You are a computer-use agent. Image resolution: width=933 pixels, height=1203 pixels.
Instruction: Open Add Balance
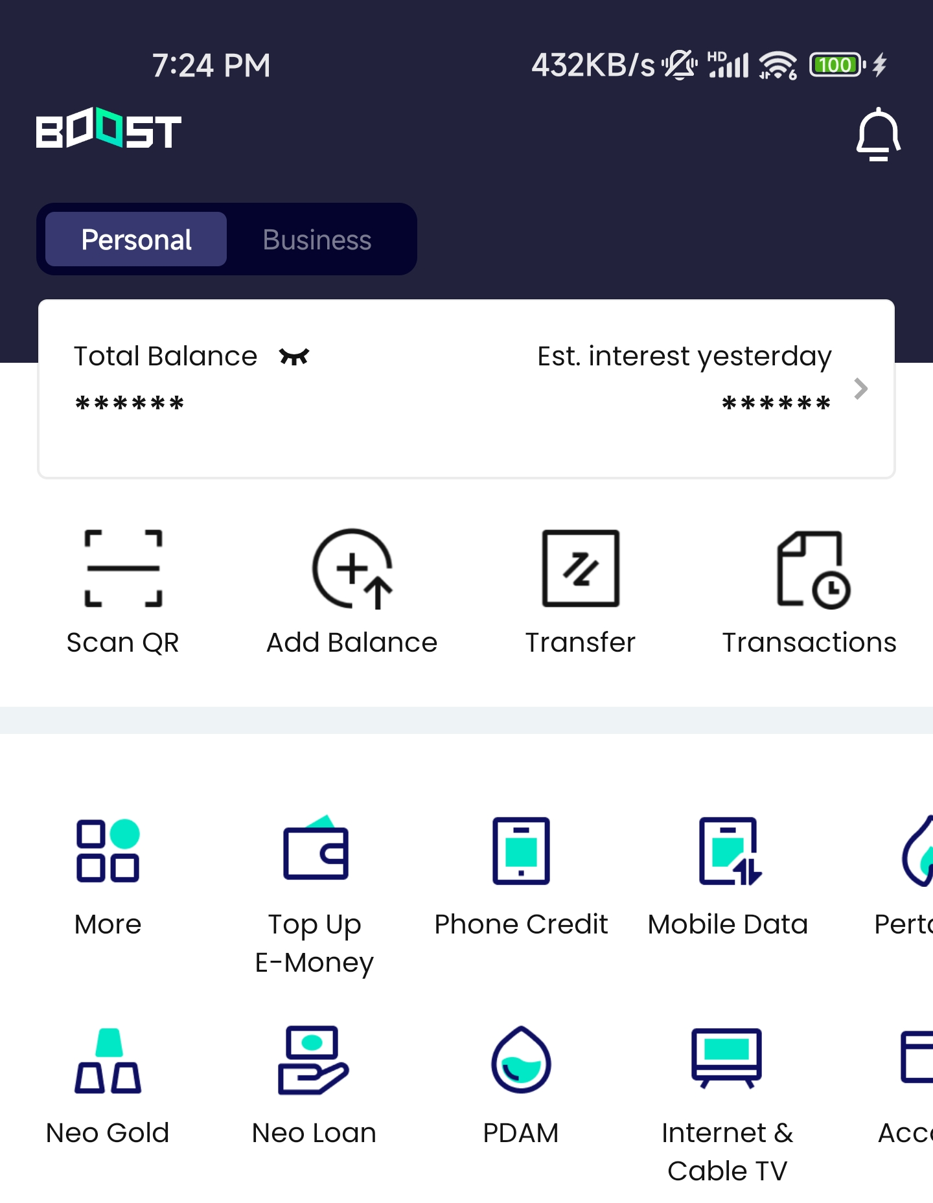[352, 569]
